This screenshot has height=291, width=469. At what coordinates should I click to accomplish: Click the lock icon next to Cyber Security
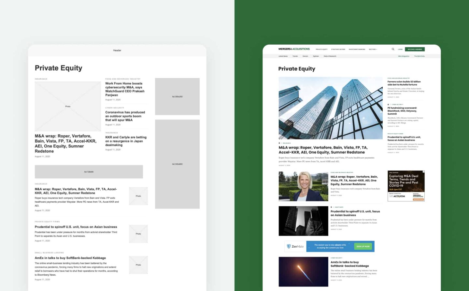pyautogui.click(x=388, y=105)
